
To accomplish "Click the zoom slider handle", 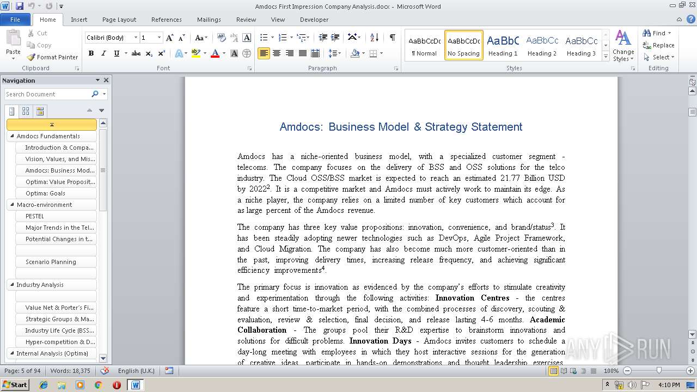I will click(x=659, y=371).
